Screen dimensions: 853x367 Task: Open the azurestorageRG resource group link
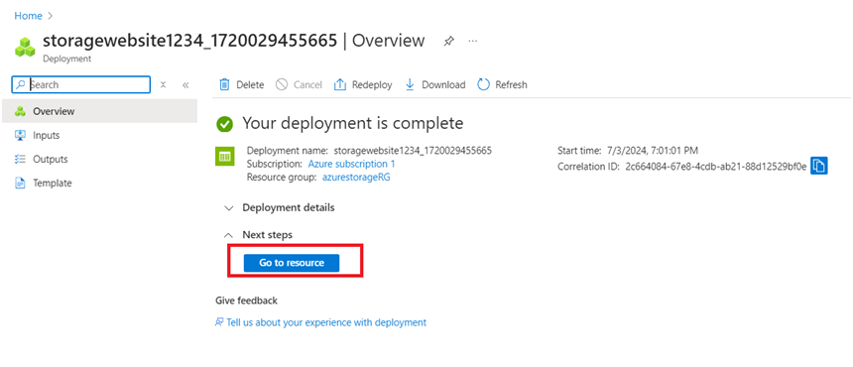click(x=356, y=177)
